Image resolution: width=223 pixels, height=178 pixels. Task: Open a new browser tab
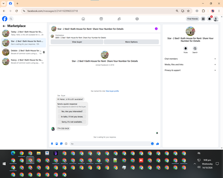17,4
